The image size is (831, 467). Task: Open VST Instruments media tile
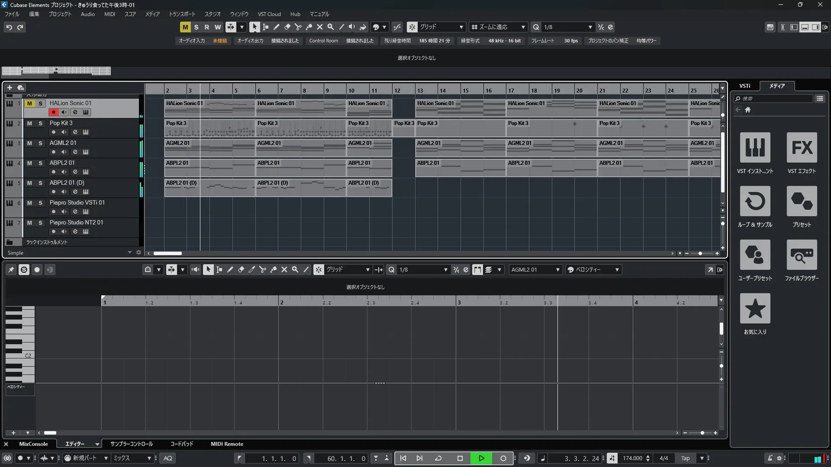tap(755, 148)
